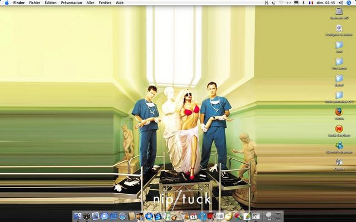The image size is (356, 222).
Task: Open the Finder menu
Action: pos(19,3)
